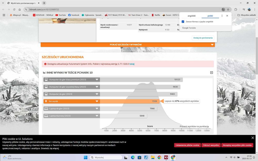Open the media control icon in toolbar
Image resolution: width=258 pixels, height=161 pixels.
click(x=244, y=10)
